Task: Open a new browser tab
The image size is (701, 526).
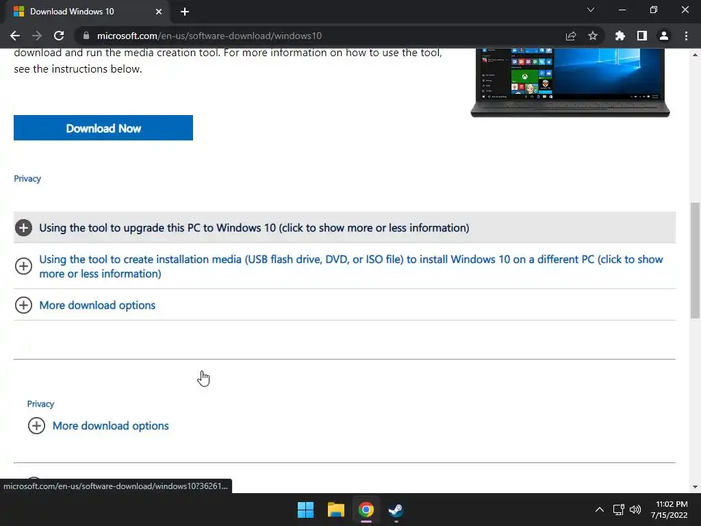Action: pyautogui.click(x=185, y=12)
